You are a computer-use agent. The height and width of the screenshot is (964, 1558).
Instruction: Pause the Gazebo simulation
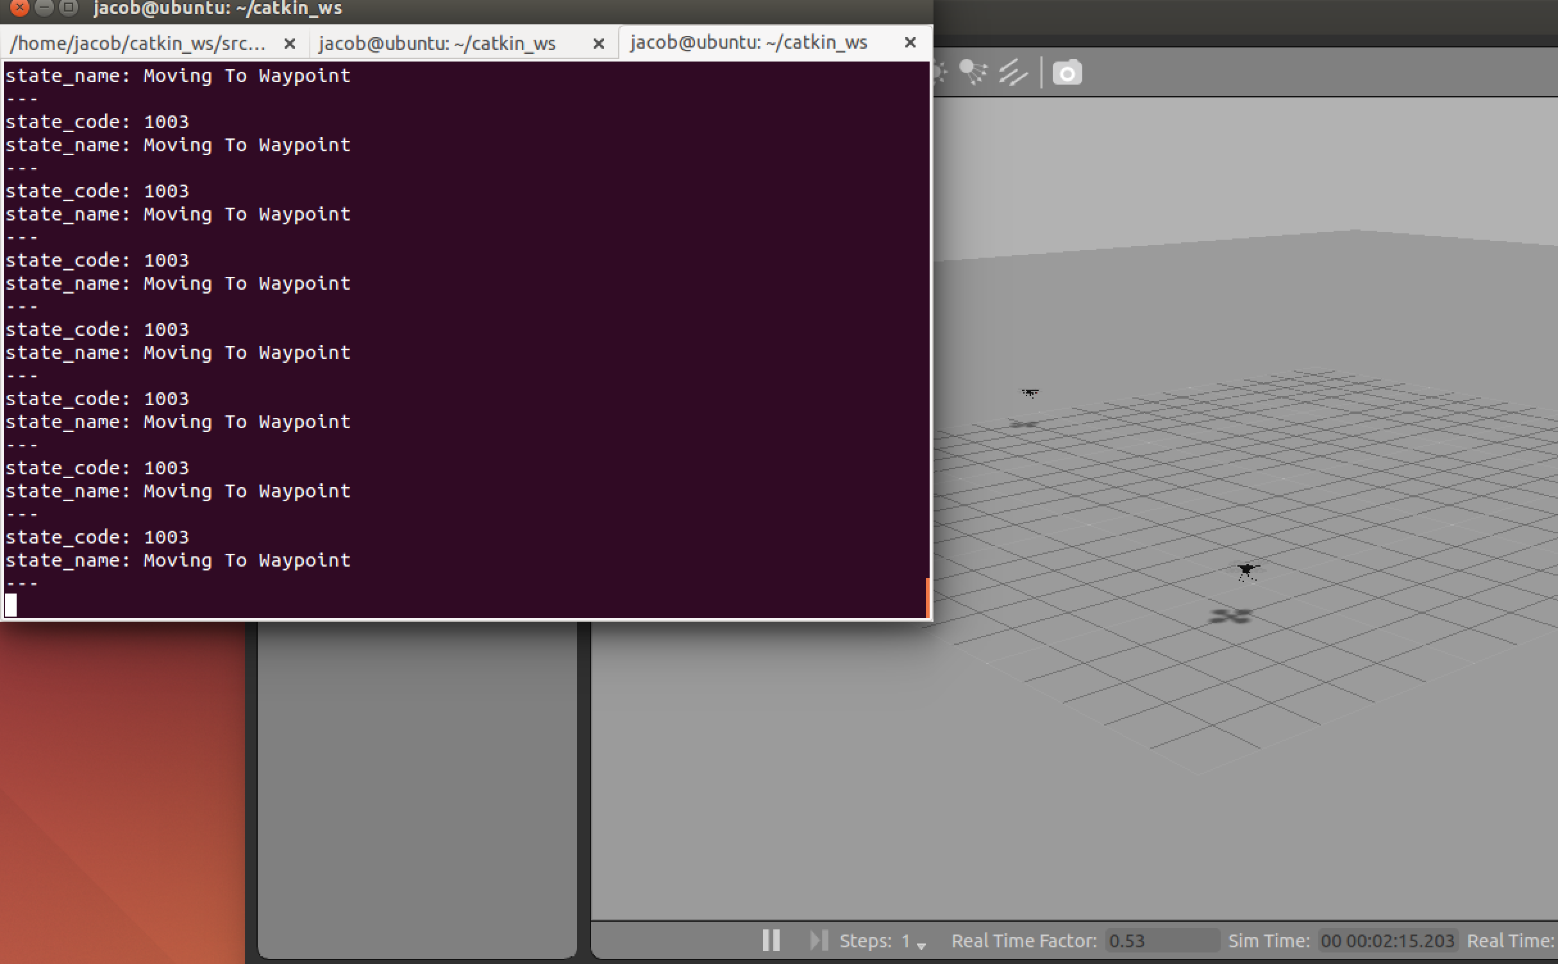point(771,940)
